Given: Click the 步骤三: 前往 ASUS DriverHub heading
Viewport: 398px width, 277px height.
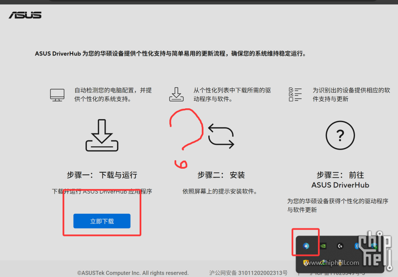Looking at the screenshot, I should click(340, 180).
